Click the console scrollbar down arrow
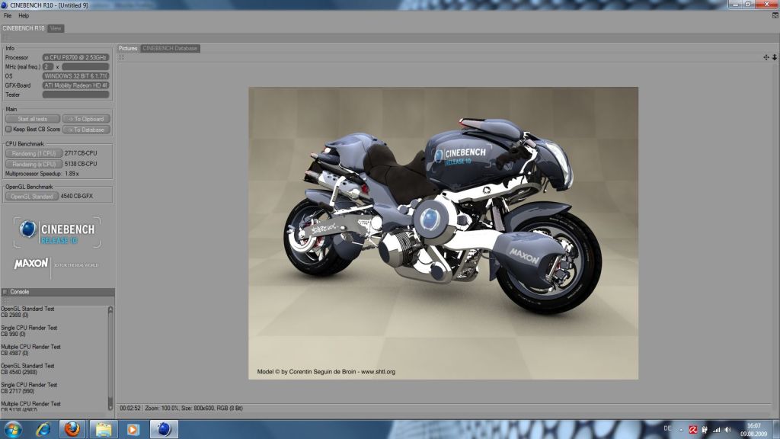 click(x=110, y=407)
